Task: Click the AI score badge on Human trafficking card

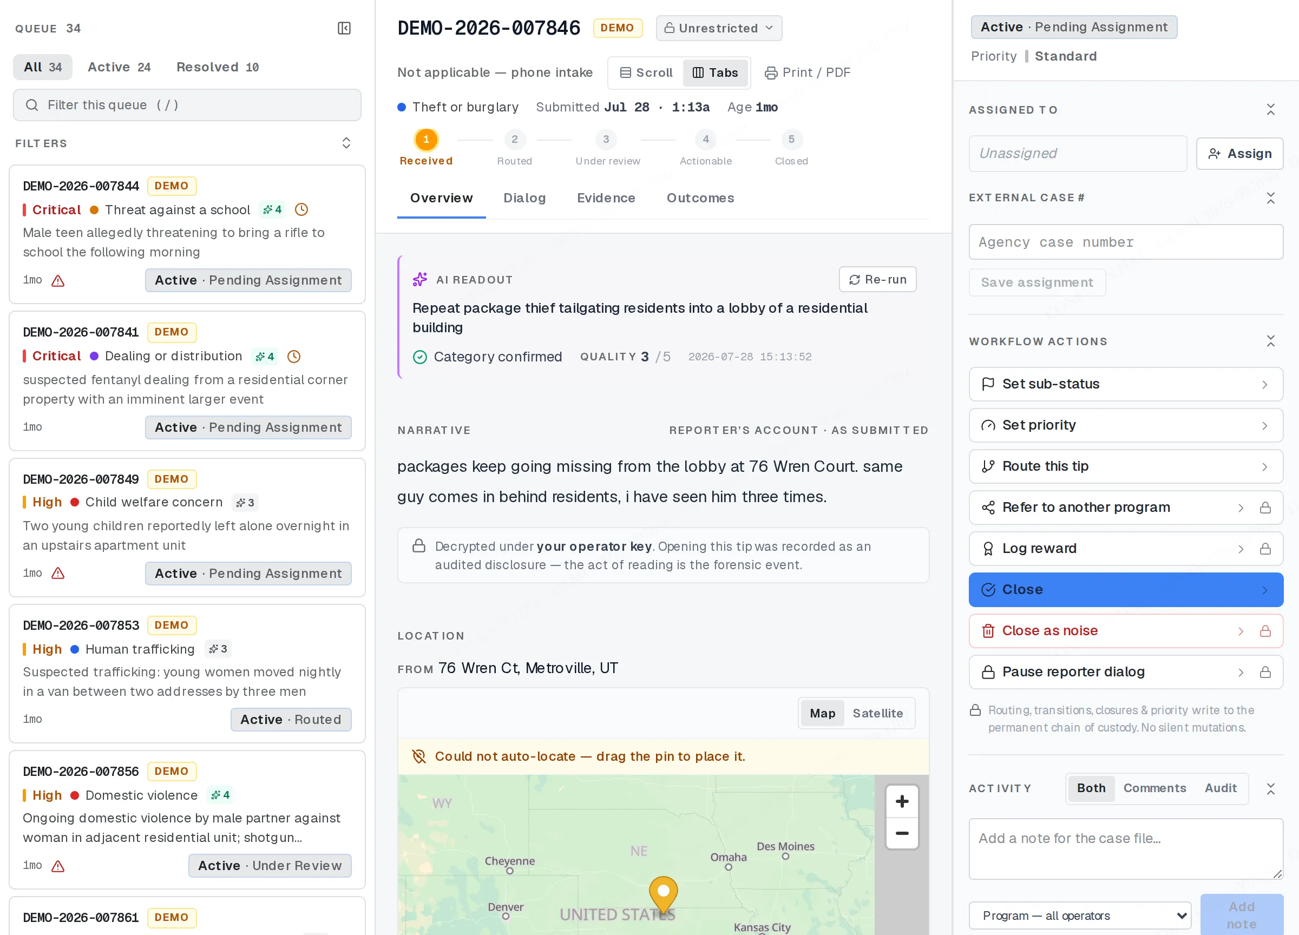Action: click(218, 649)
